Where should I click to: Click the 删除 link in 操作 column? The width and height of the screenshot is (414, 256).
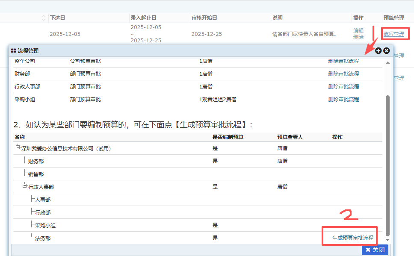(x=358, y=37)
